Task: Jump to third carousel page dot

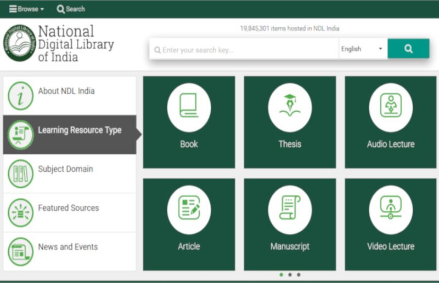Action: coord(299,275)
